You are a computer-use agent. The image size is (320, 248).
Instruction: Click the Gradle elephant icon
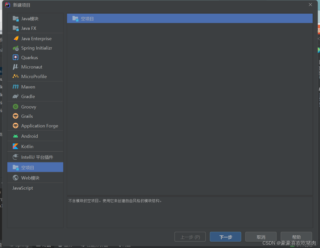pyautogui.click(x=16, y=96)
